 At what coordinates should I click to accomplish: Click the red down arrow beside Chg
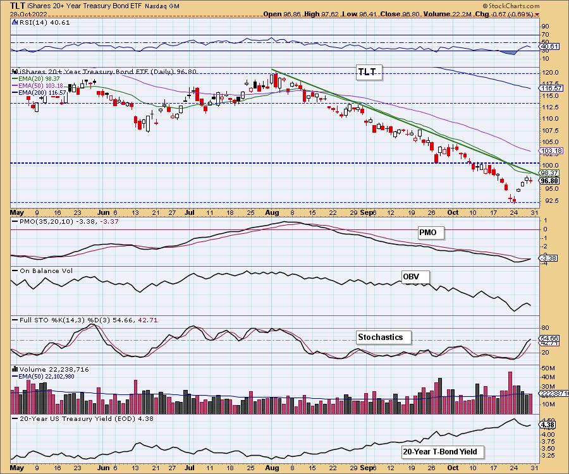pyautogui.click(x=537, y=15)
